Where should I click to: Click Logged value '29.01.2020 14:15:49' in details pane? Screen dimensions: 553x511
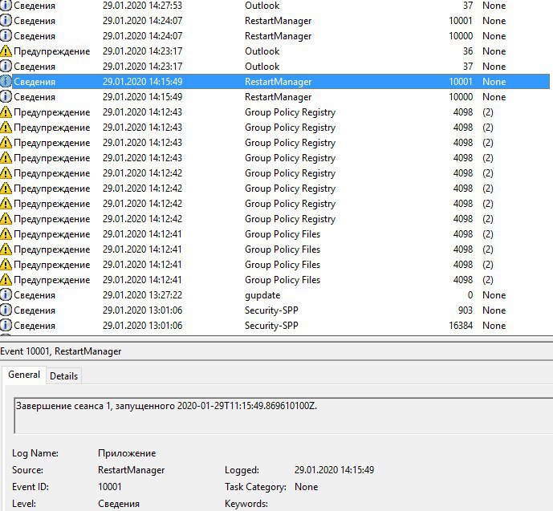pos(334,470)
